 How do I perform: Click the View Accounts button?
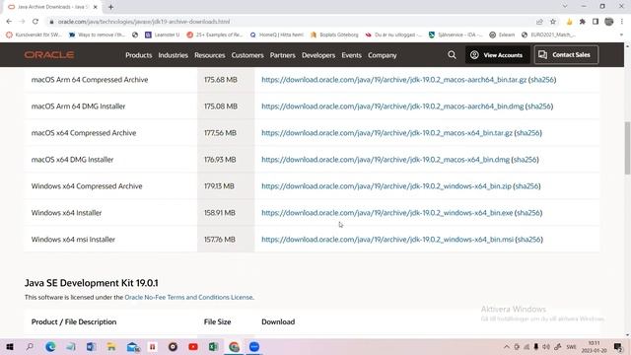click(x=497, y=55)
